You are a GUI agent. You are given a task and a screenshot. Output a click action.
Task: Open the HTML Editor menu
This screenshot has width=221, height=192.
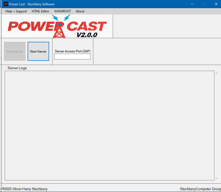[40, 11]
